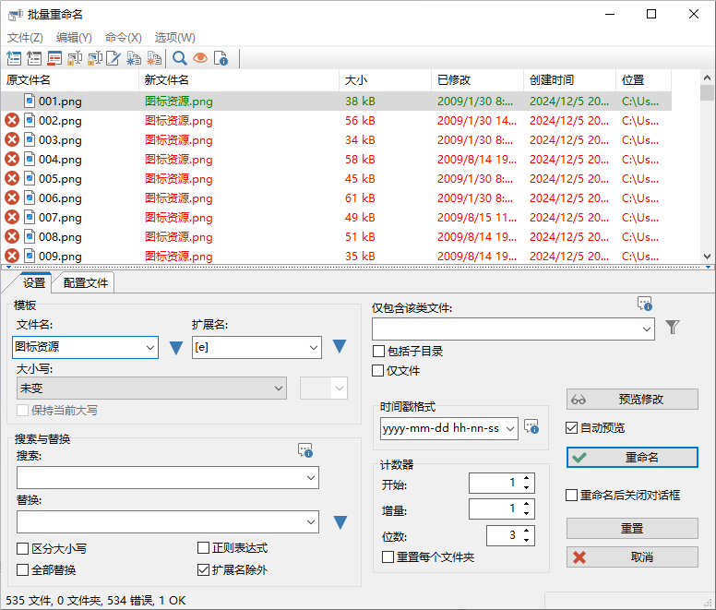Click the orange eye preview toolbar icon

point(200,58)
